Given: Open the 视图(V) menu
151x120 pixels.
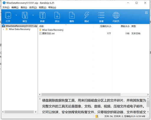Looking at the screenshot, I should point(42,7).
